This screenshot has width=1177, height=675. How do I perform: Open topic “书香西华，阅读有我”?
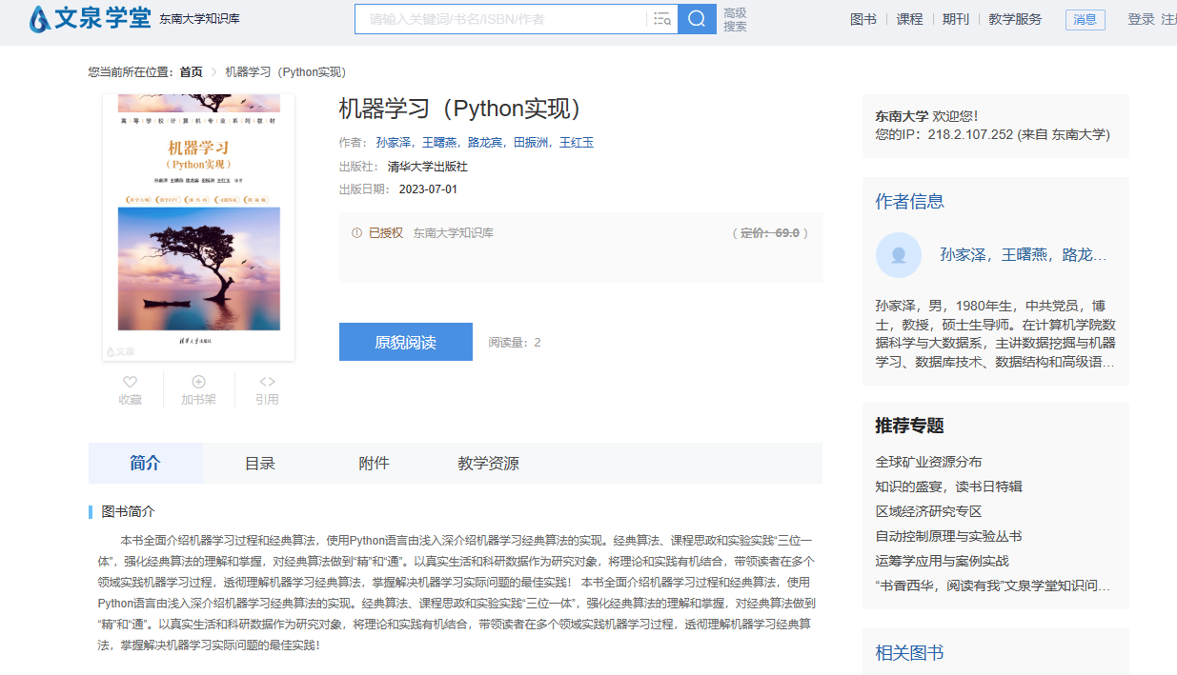click(x=993, y=586)
